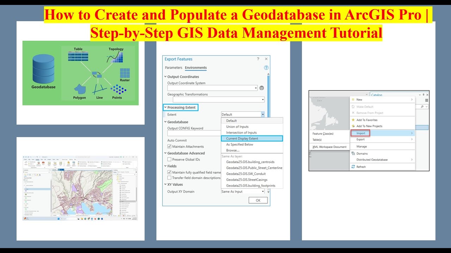
Task: Choose As Specified Below extent option
Action: pyautogui.click(x=252, y=144)
